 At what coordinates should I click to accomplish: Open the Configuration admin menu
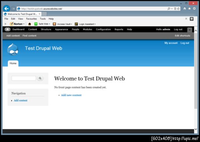(x=103, y=29)
